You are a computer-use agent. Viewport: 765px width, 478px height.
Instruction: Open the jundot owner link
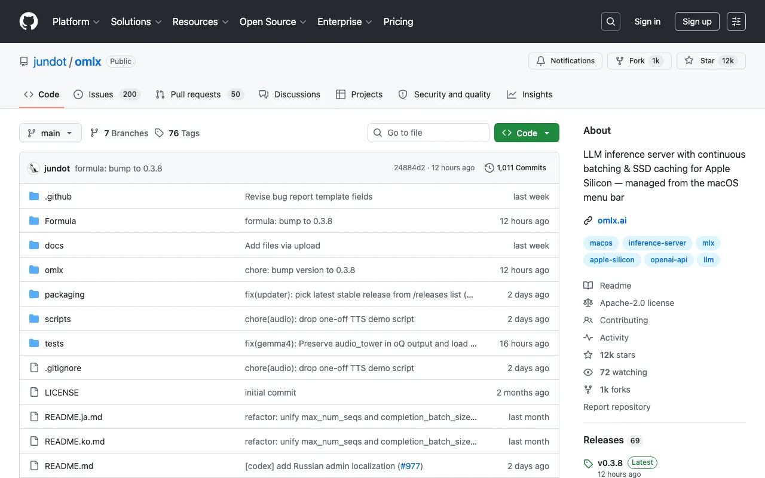[50, 62]
